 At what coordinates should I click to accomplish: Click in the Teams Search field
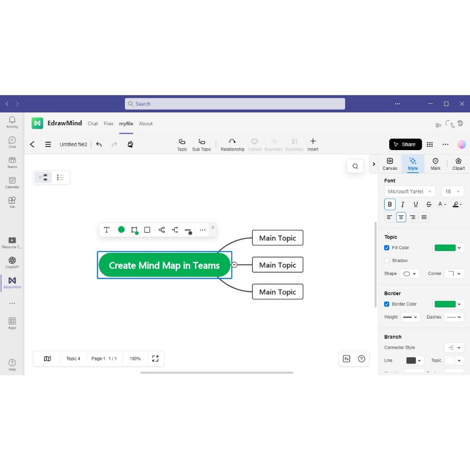[x=235, y=104]
